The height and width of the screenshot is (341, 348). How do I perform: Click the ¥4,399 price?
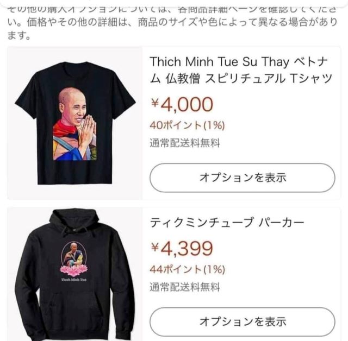click(x=182, y=248)
